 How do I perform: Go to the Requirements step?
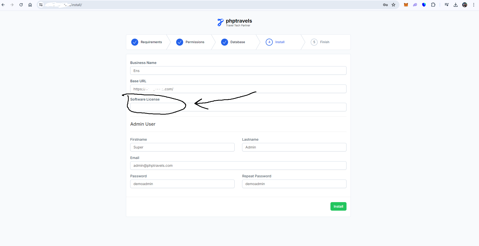click(151, 42)
